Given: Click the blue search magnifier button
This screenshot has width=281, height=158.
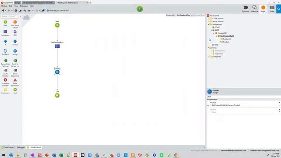Looking at the screenshot, I should [279, 9].
